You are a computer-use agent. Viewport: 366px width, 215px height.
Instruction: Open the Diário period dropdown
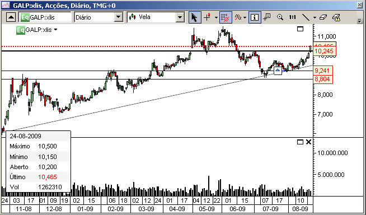(x=118, y=17)
